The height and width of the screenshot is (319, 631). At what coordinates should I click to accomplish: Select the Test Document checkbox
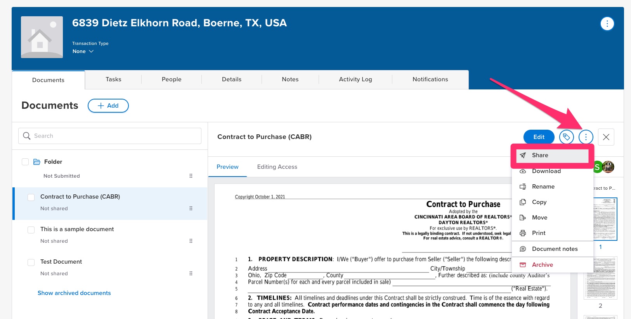click(x=31, y=262)
